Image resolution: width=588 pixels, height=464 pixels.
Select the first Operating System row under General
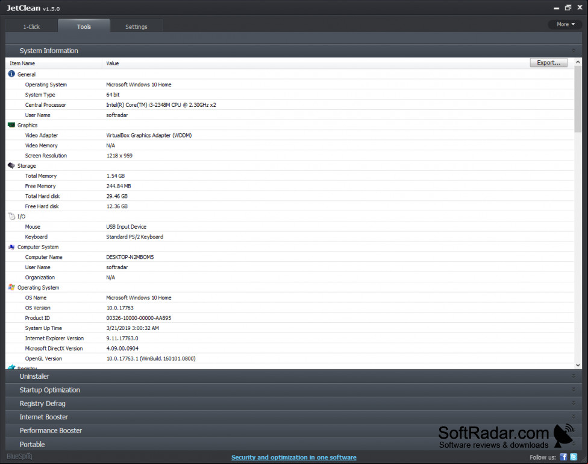click(290, 84)
